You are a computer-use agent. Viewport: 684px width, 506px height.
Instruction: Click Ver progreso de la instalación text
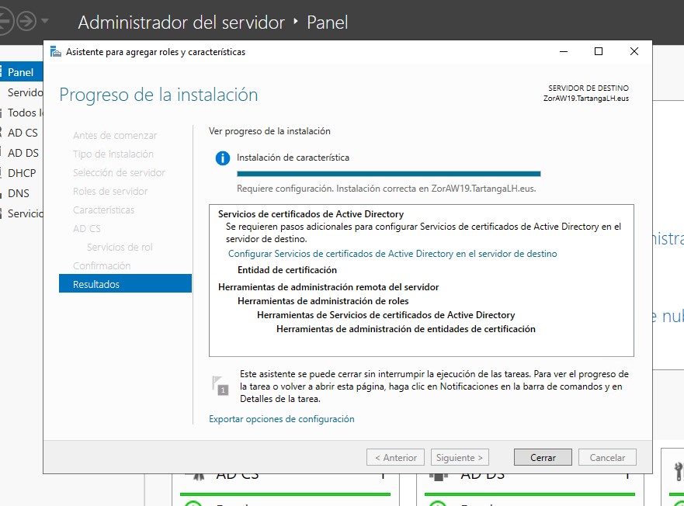pyautogui.click(x=269, y=131)
